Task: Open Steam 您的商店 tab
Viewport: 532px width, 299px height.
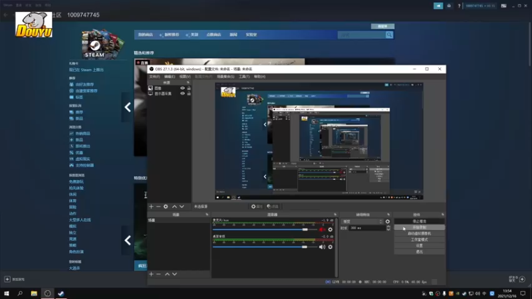Action: pyautogui.click(x=146, y=35)
